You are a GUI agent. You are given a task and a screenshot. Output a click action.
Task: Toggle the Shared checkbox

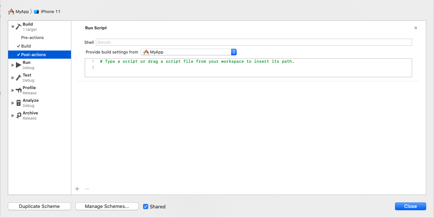pyautogui.click(x=146, y=206)
